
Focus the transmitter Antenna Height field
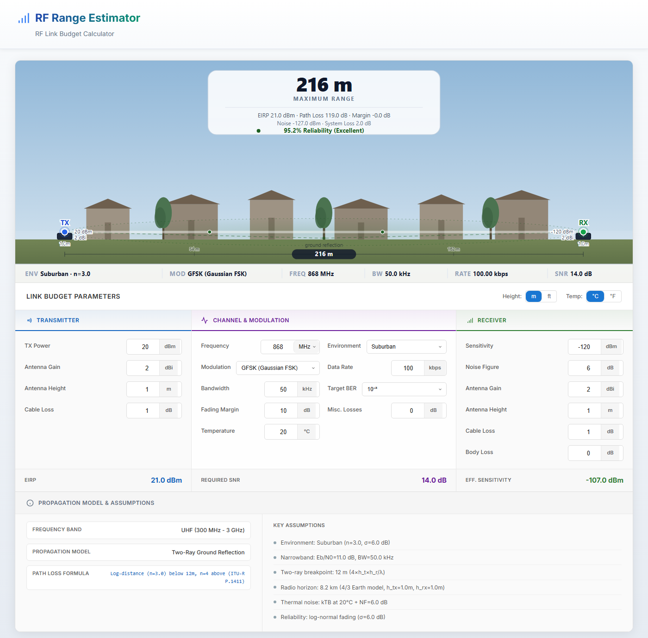point(143,389)
